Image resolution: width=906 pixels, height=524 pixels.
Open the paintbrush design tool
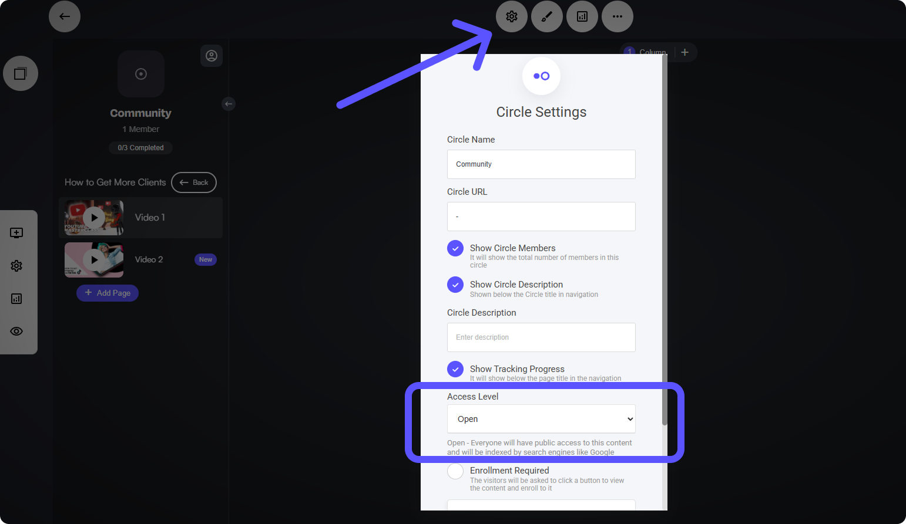tap(546, 16)
